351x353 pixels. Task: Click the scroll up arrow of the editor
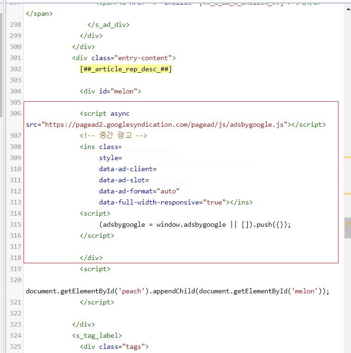tap(348, 9)
